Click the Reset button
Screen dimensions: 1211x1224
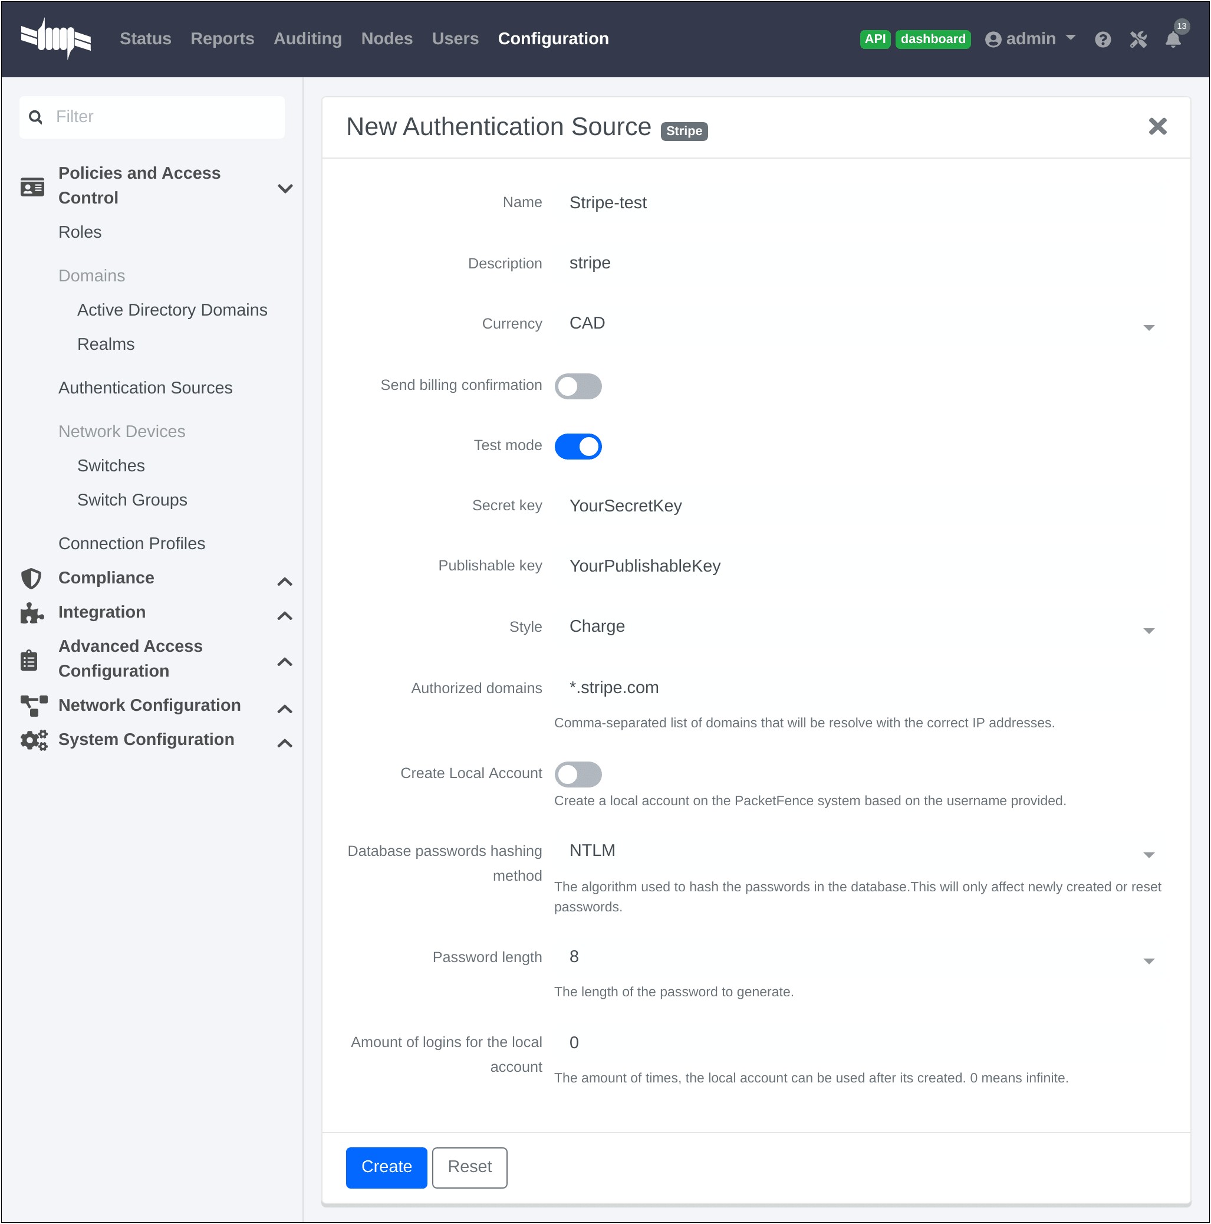tap(469, 1166)
